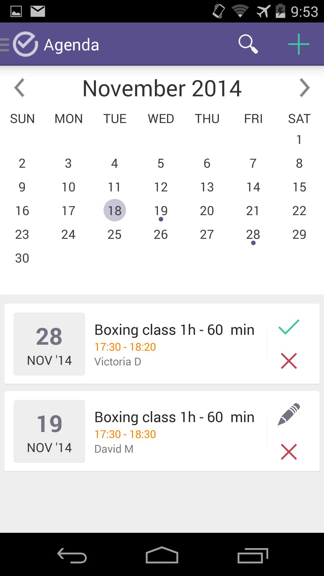Open November 2014 month header

click(162, 88)
